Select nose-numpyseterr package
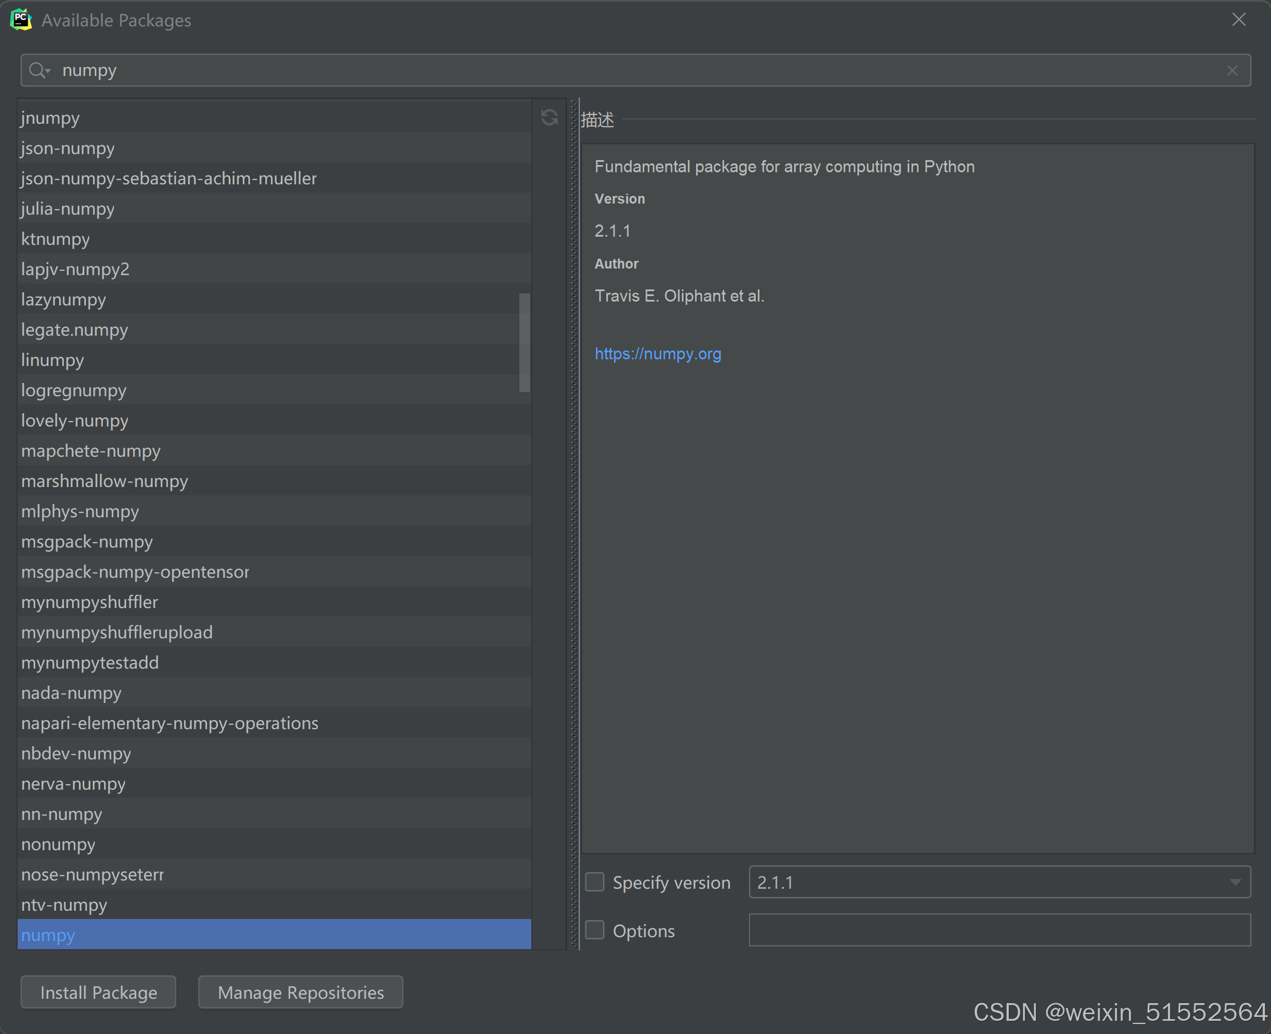This screenshot has height=1034, width=1271. (x=274, y=874)
